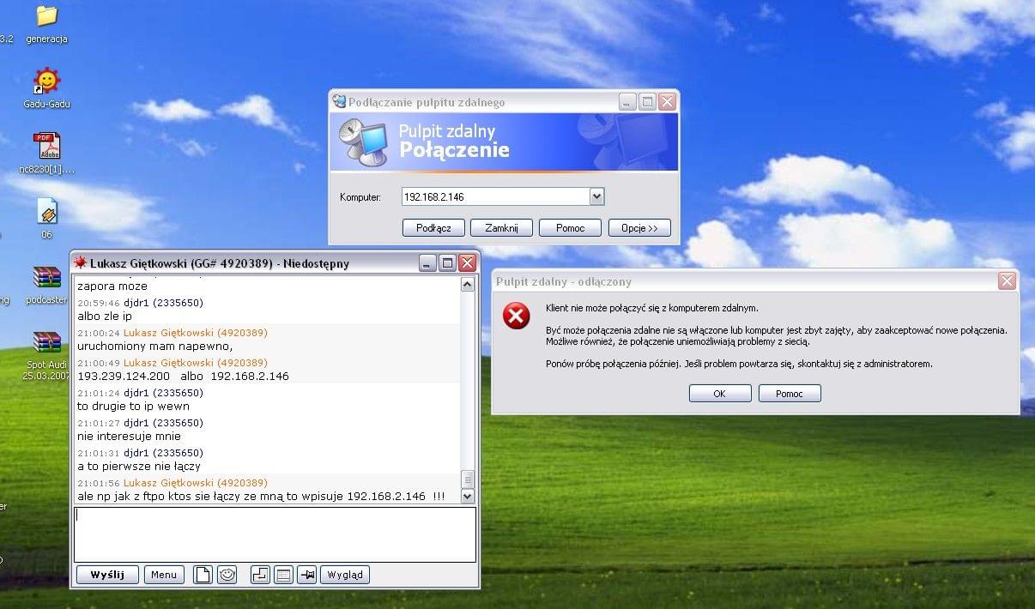The height and width of the screenshot is (609, 1035).
Task: Click the 'Ponów próbę połączenia później' text
Action: coord(739,364)
